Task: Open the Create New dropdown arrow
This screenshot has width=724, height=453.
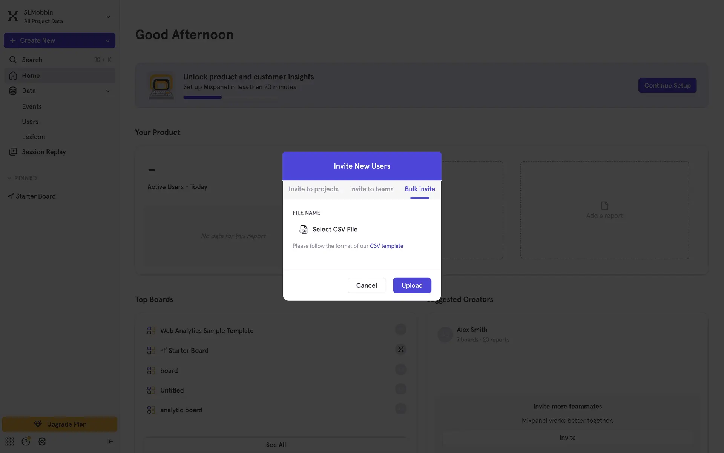Action: pos(107,41)
